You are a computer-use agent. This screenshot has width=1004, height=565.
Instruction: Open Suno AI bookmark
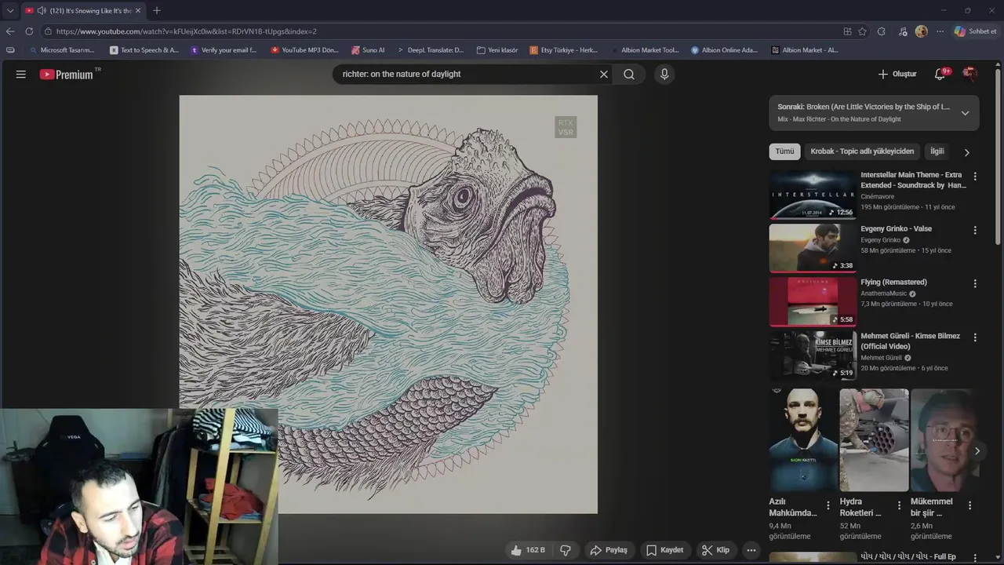tap(368, 49)
